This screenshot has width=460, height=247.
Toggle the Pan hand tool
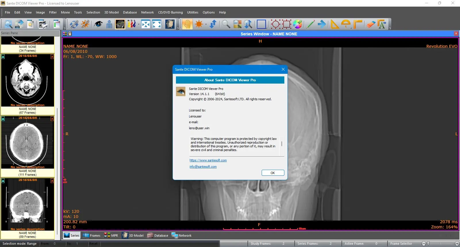click(187, 24)
